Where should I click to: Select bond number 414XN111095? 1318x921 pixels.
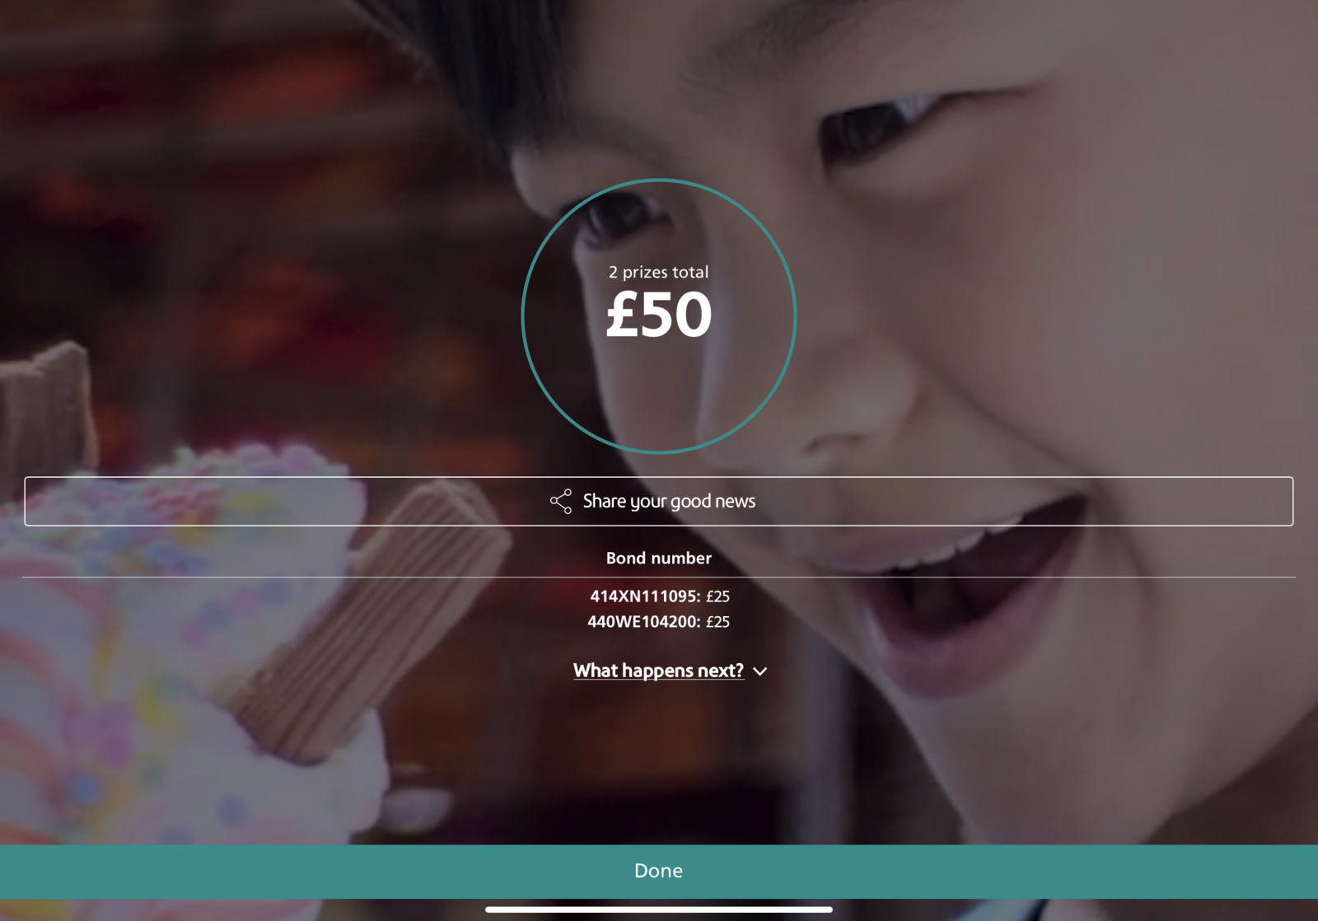[x=645, y=596]
